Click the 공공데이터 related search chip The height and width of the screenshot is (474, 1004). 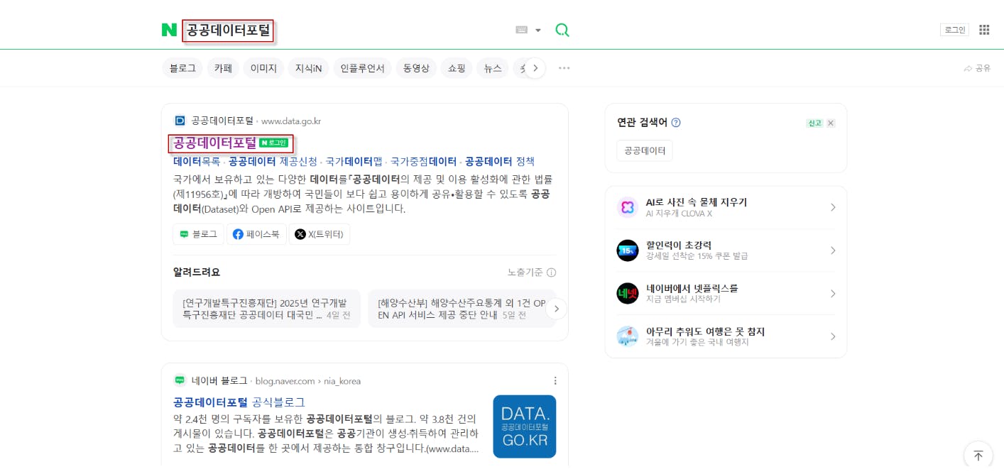[x=645, y=150]
